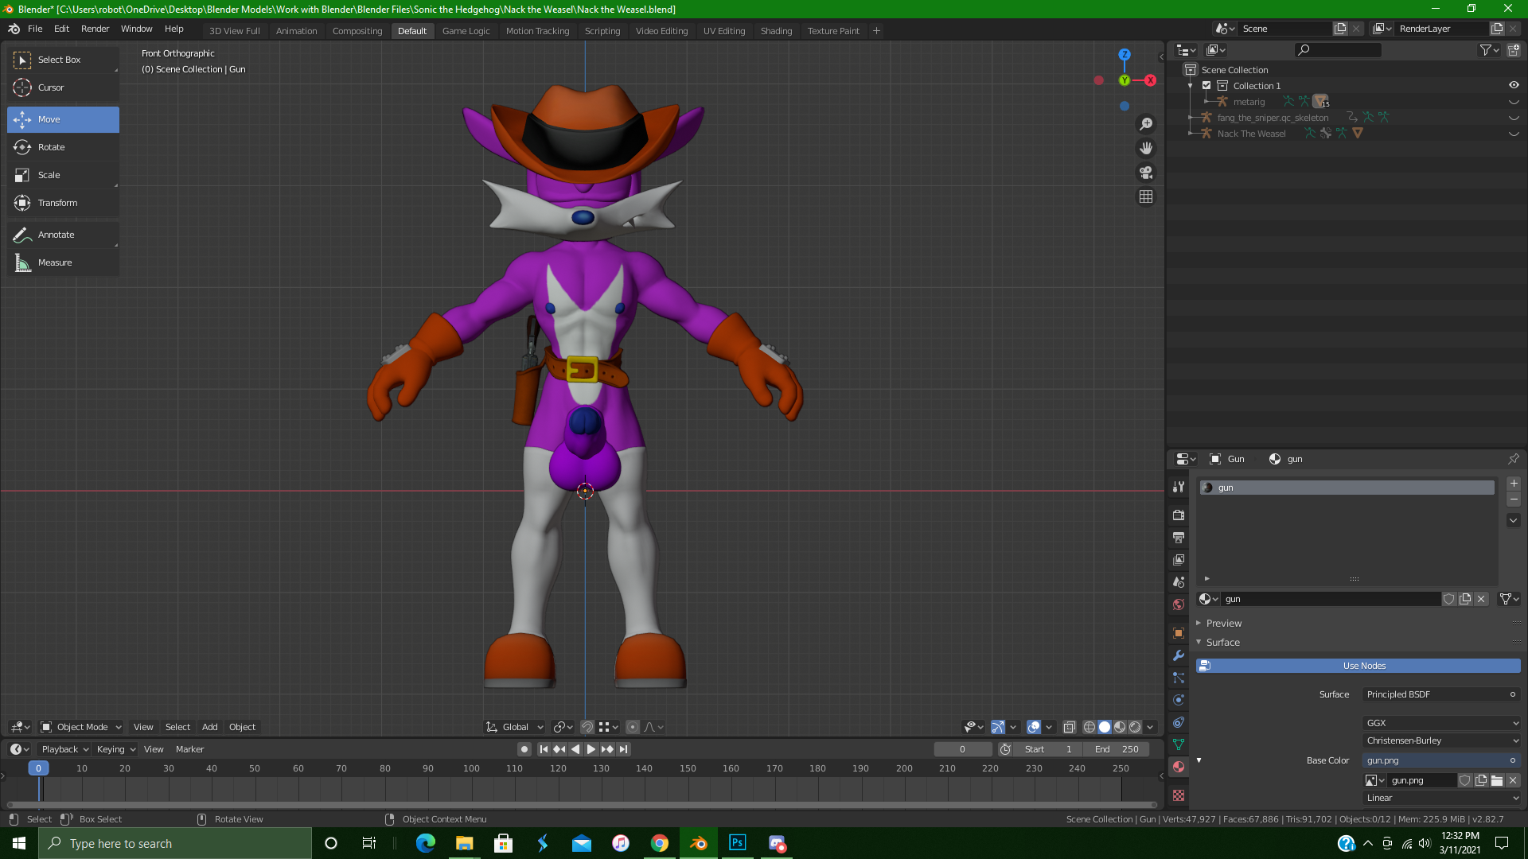The image size is (1528, 859).
Task: Collapse Collection 1 tree in outliner
Action: click(x=1191, y=86)
